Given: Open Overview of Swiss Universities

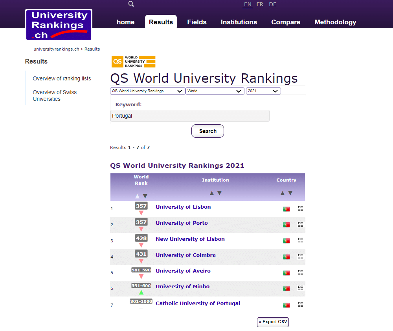Looking at the screenshot, I should pos(55,96).
